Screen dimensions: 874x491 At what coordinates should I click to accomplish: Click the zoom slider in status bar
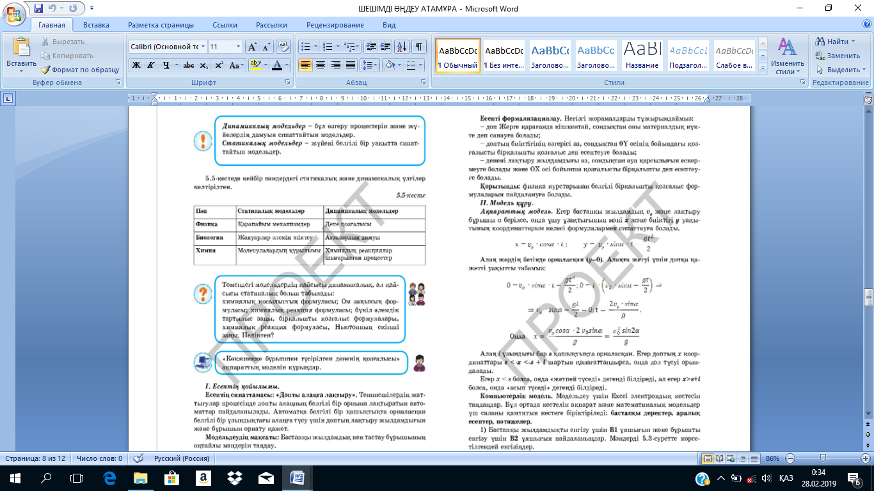click(823, 458)
